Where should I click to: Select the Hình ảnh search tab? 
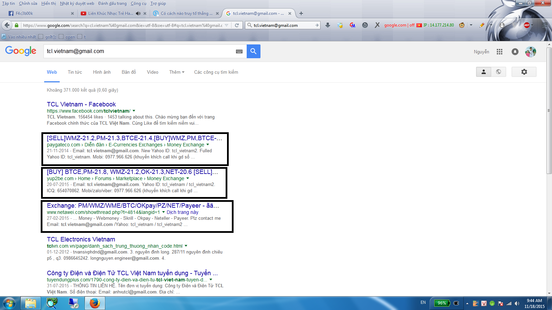pos(102,72)
